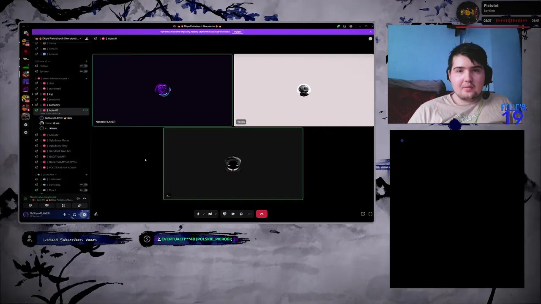Toggle noise suppression icon in connection panel

[x=78, y=198]
